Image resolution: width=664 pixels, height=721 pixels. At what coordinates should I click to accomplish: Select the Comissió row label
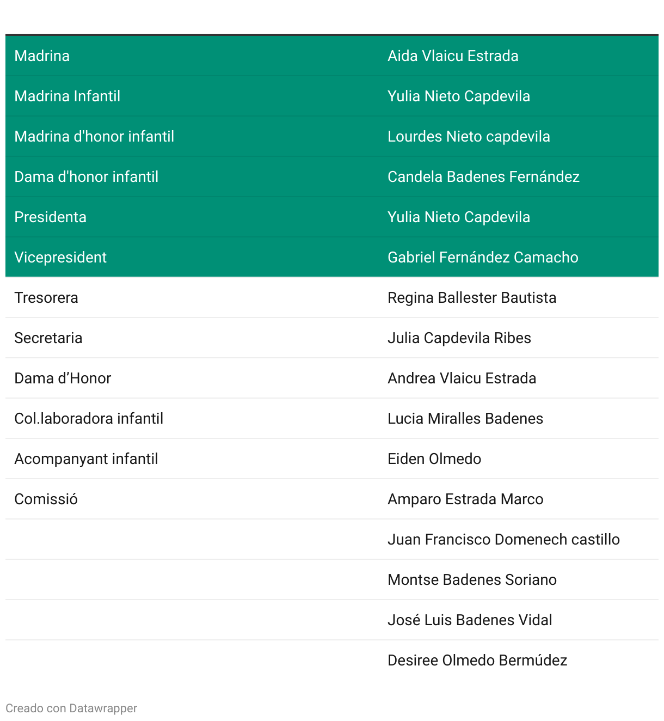46,499
